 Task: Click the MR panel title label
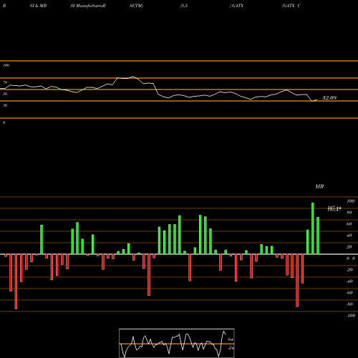(319, 186)
